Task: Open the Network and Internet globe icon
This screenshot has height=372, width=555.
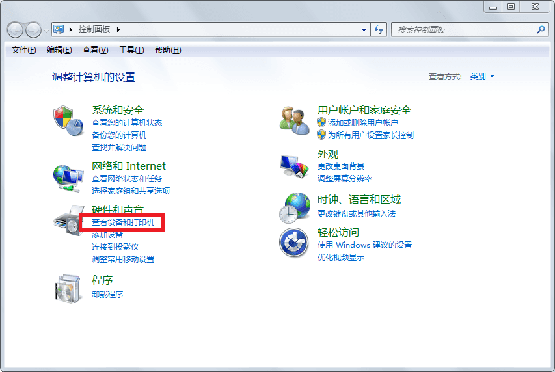Action: [68, 177]
